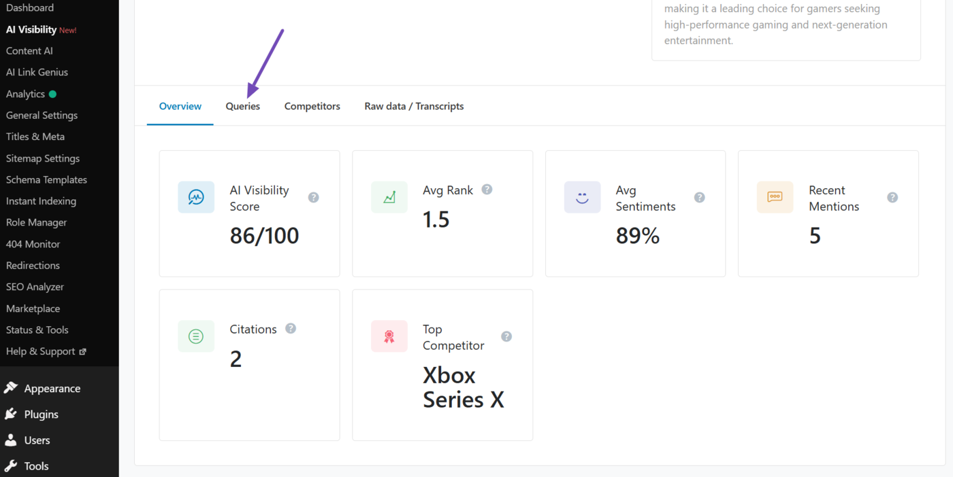Click the Appearance paintbrush icon in sidebar
This screenshot has width=953, height=477.
[x=10, y=388]
